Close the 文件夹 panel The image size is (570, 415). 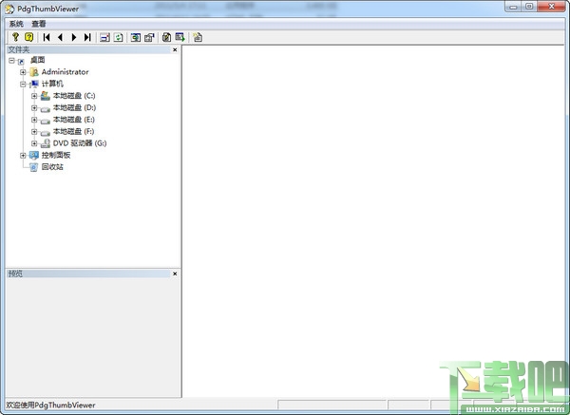pyautogui.click(x=175, y=49)
